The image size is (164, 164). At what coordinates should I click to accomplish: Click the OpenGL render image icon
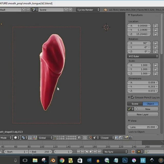(126, 138)
